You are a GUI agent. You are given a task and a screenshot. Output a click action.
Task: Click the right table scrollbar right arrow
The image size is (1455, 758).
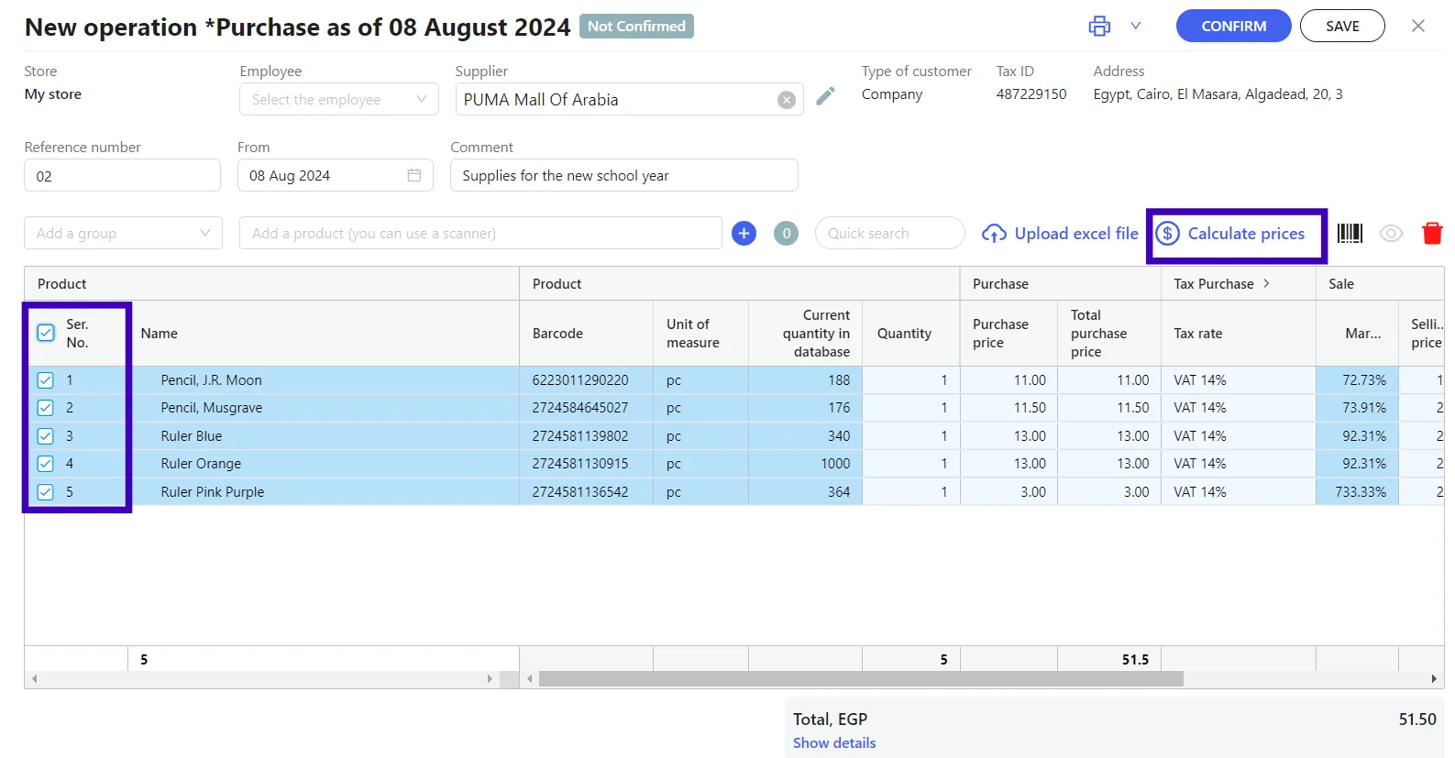click(1434, 679)
